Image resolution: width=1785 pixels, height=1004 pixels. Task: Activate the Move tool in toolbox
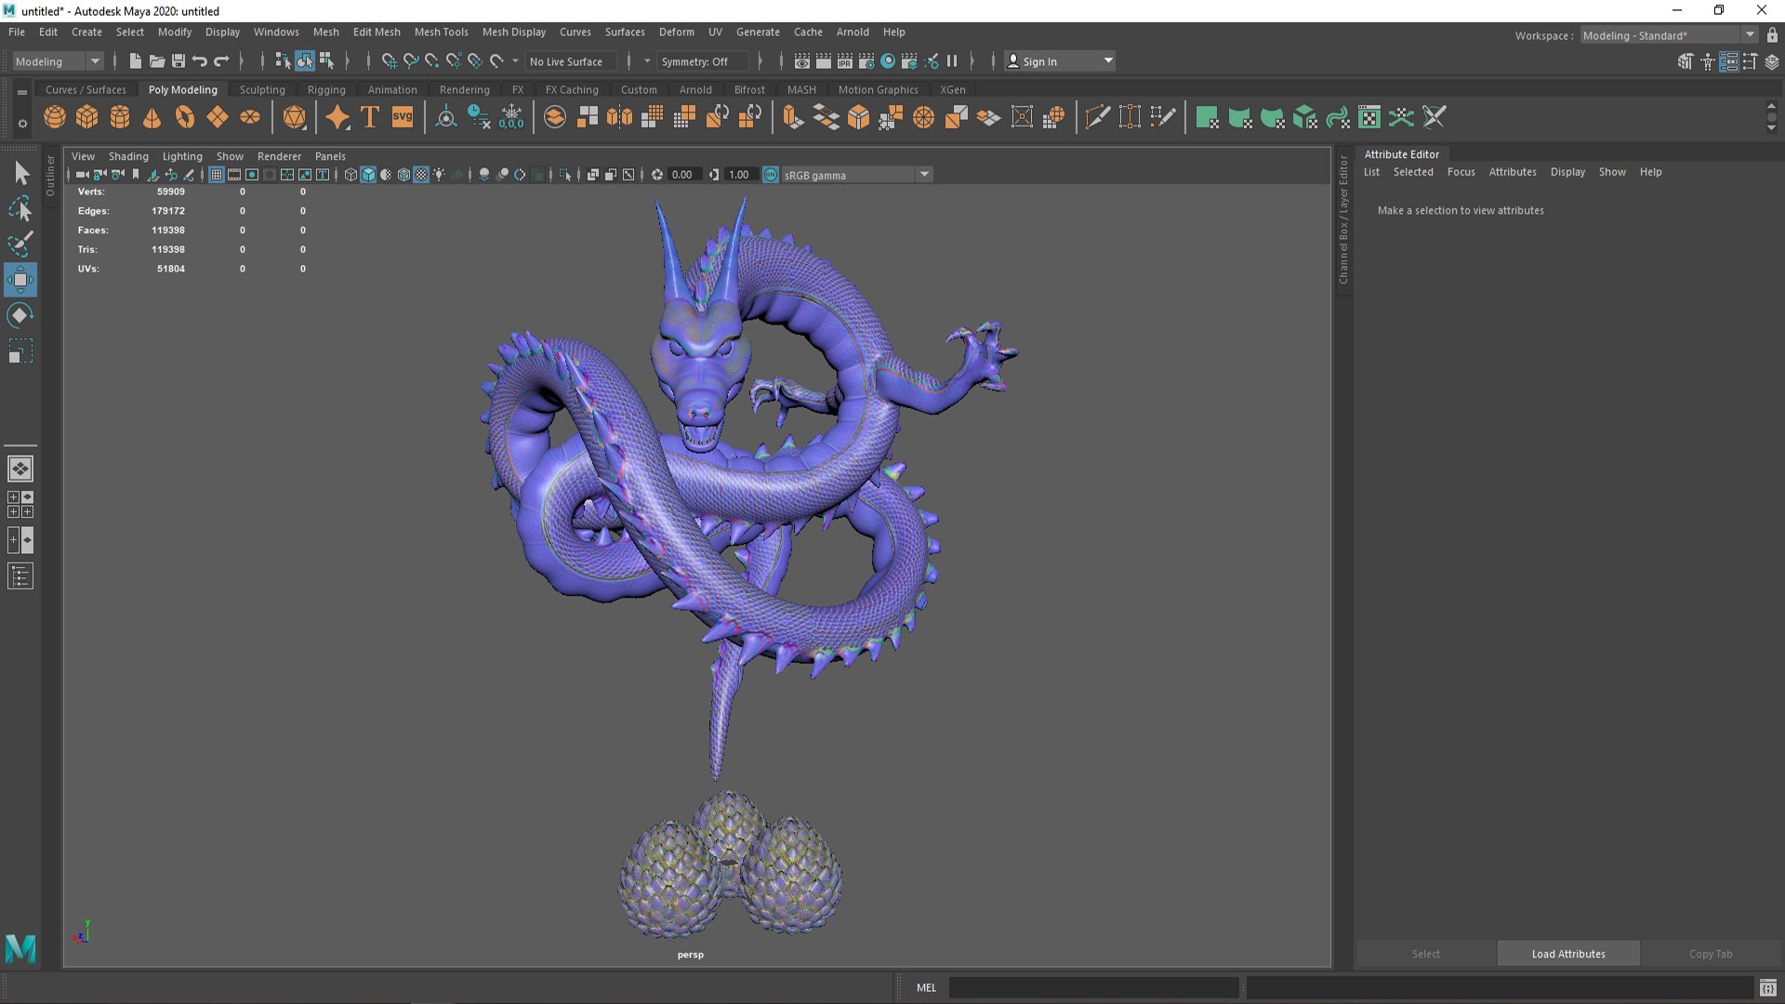[x=20, y=280]
